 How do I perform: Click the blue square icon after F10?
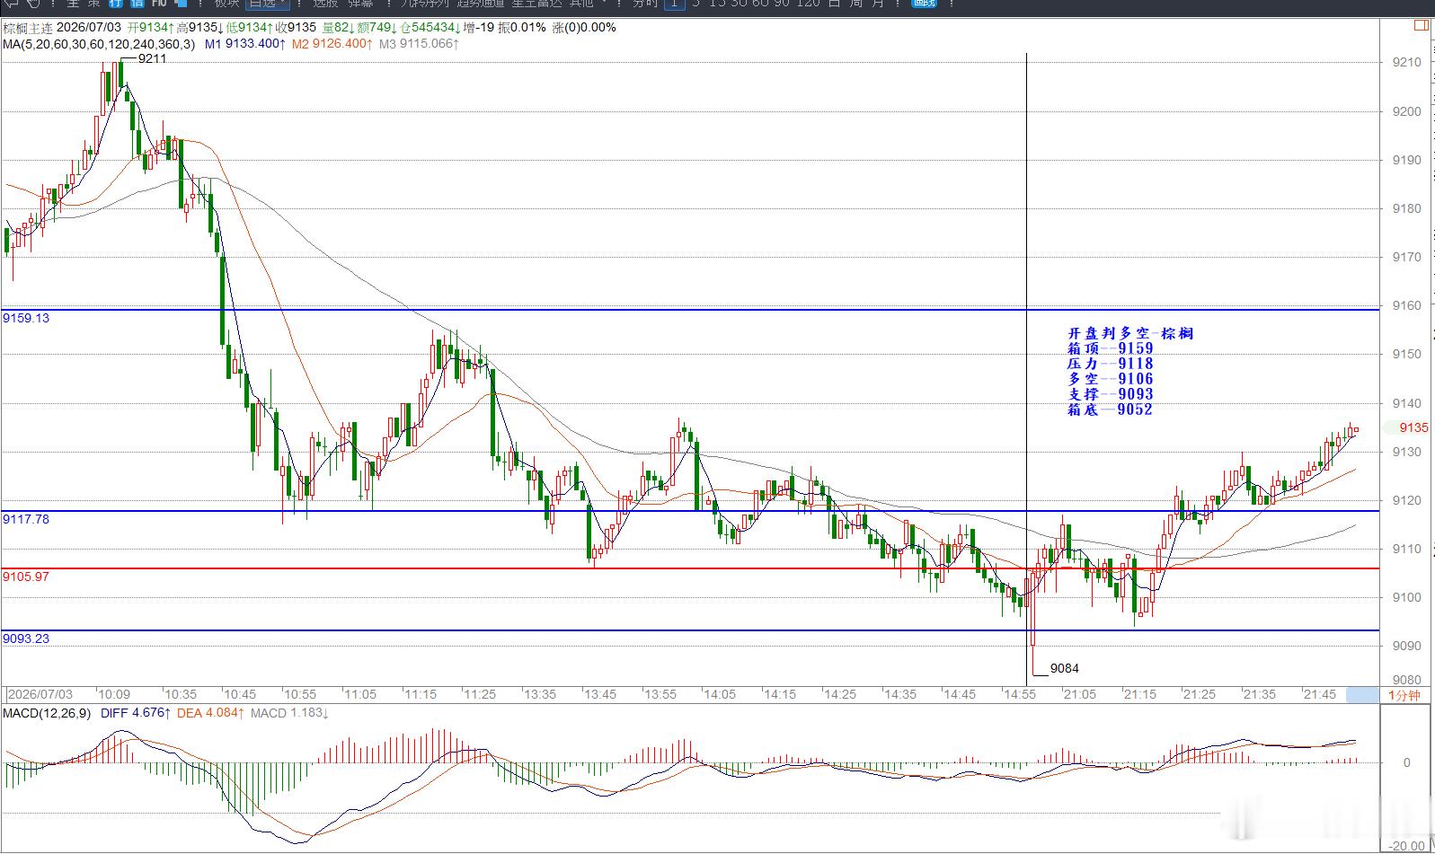point(181,4)
